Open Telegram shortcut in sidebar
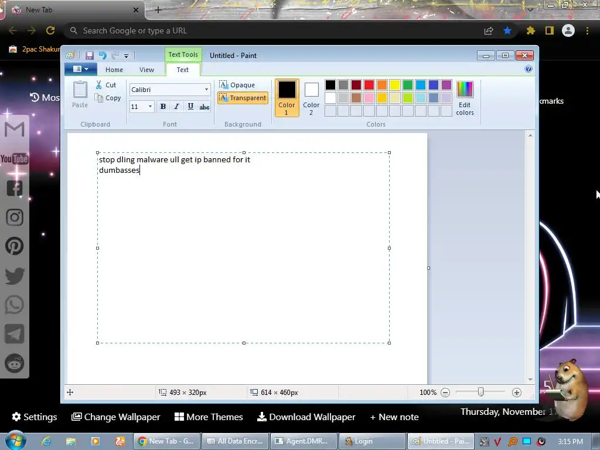Viewport: 600px width, 450px height. coord(15,334)
